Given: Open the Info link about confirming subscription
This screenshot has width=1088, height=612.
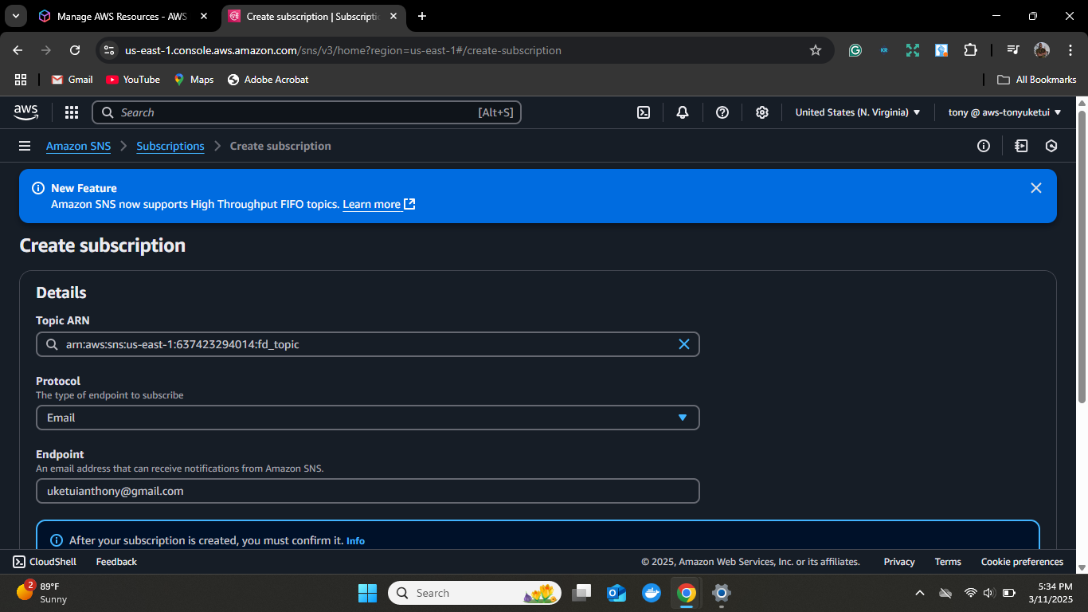Looking at the screenshot, I should pyautogui.click(x=355, y=541).
